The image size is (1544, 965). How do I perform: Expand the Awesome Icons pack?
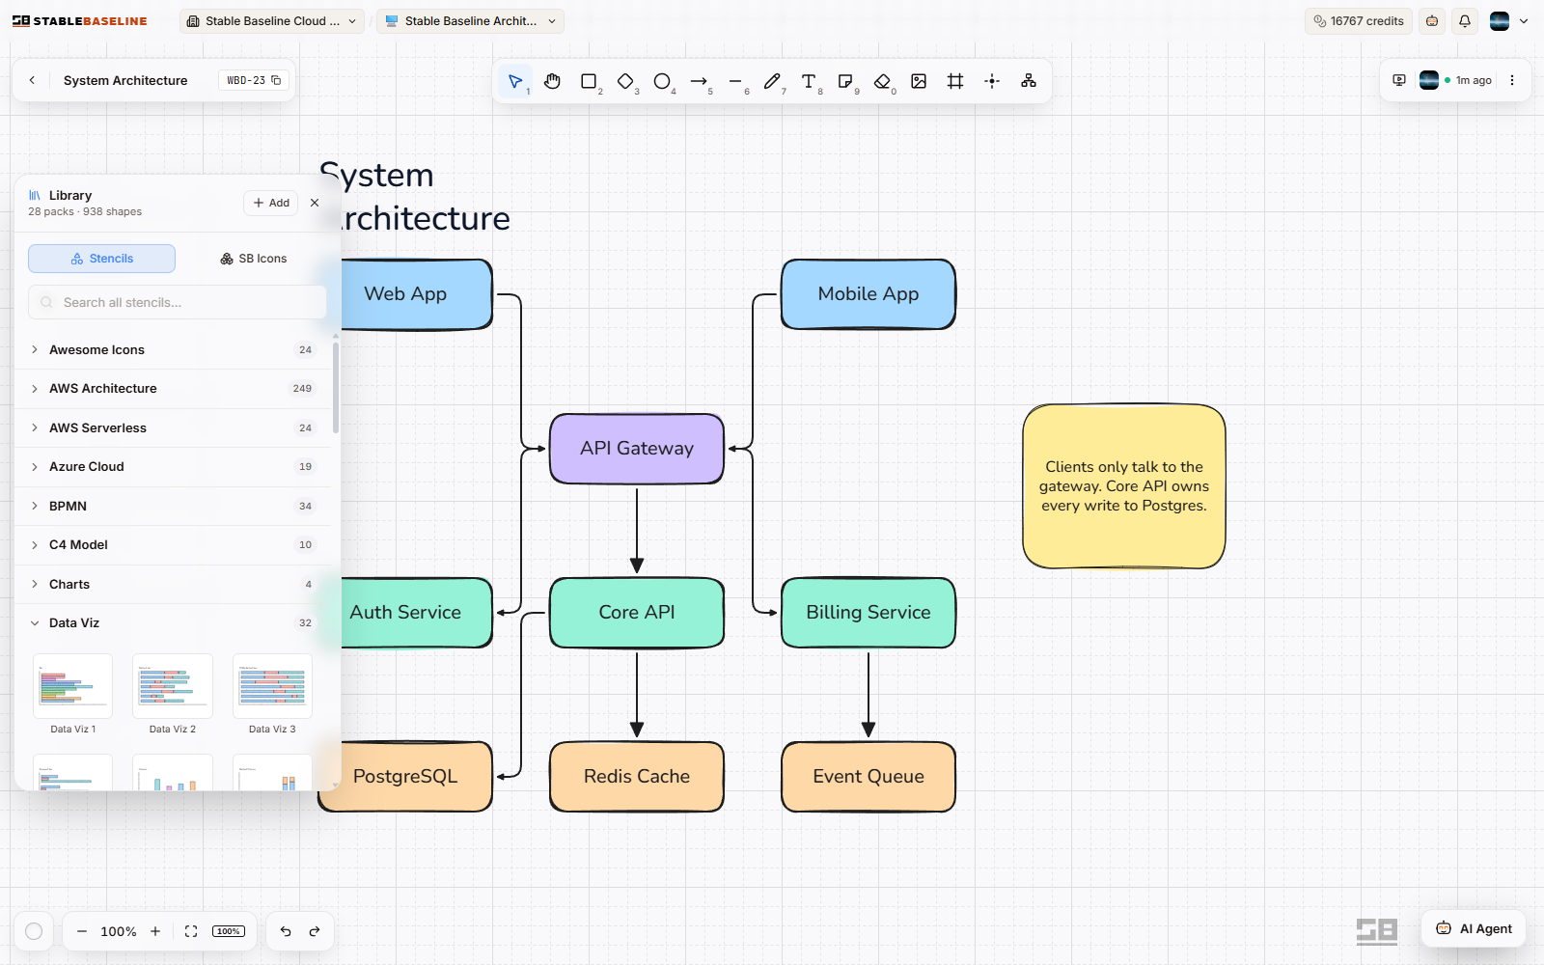point(174,350)
